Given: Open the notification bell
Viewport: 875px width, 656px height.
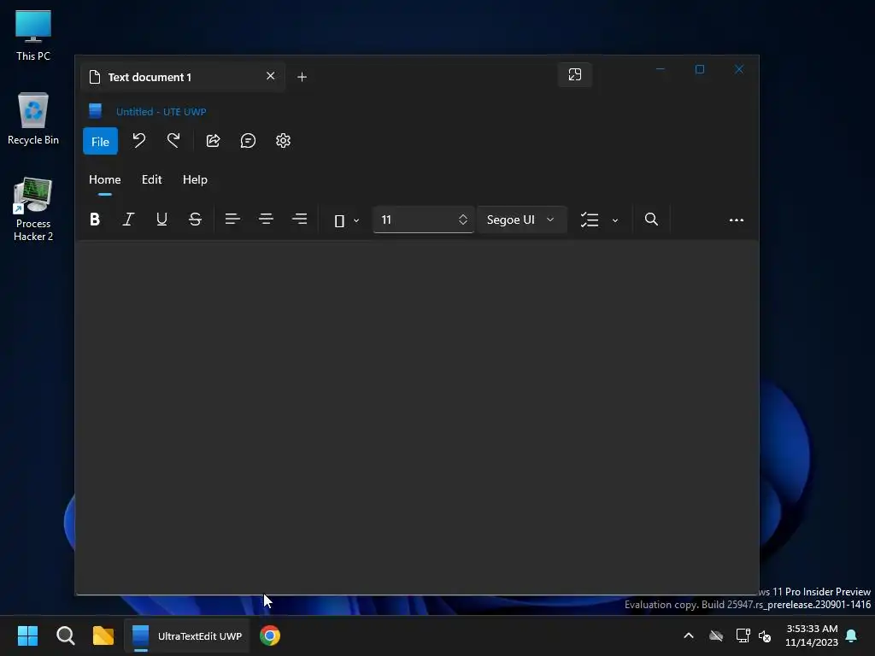Looking at the screenshot, I should 852,635.
